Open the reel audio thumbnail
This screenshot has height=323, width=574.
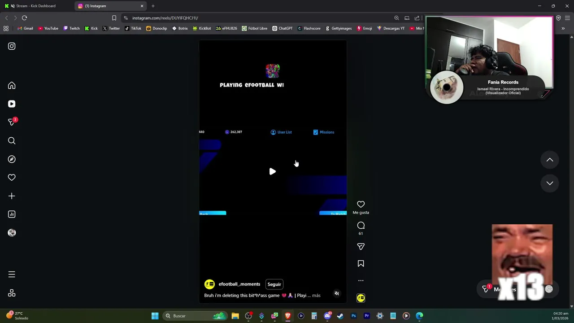[x=361, y=298]
